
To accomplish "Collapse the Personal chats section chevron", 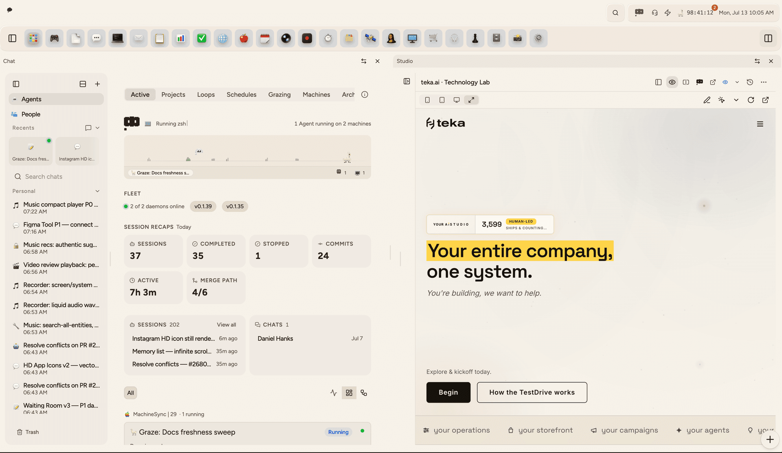I will point(97,191).
